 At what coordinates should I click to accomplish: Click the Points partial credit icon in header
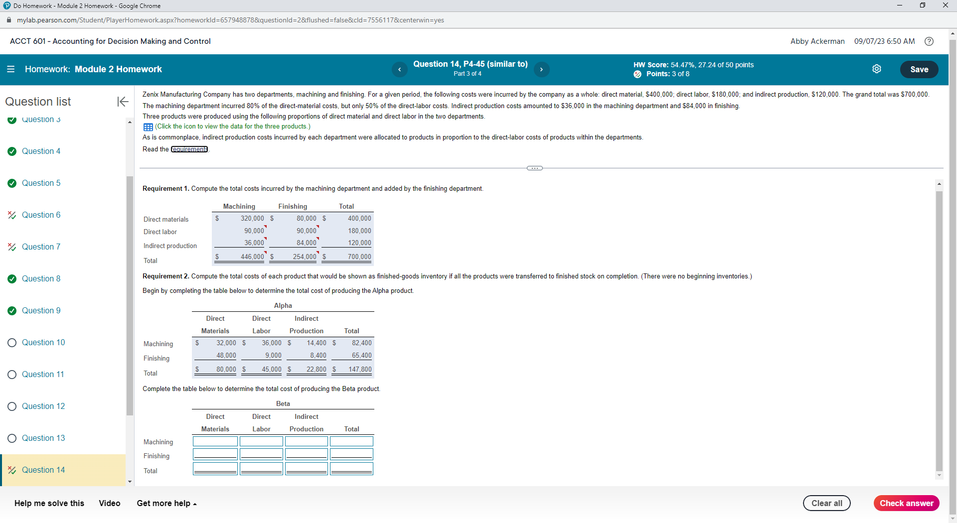pos(638,74)
